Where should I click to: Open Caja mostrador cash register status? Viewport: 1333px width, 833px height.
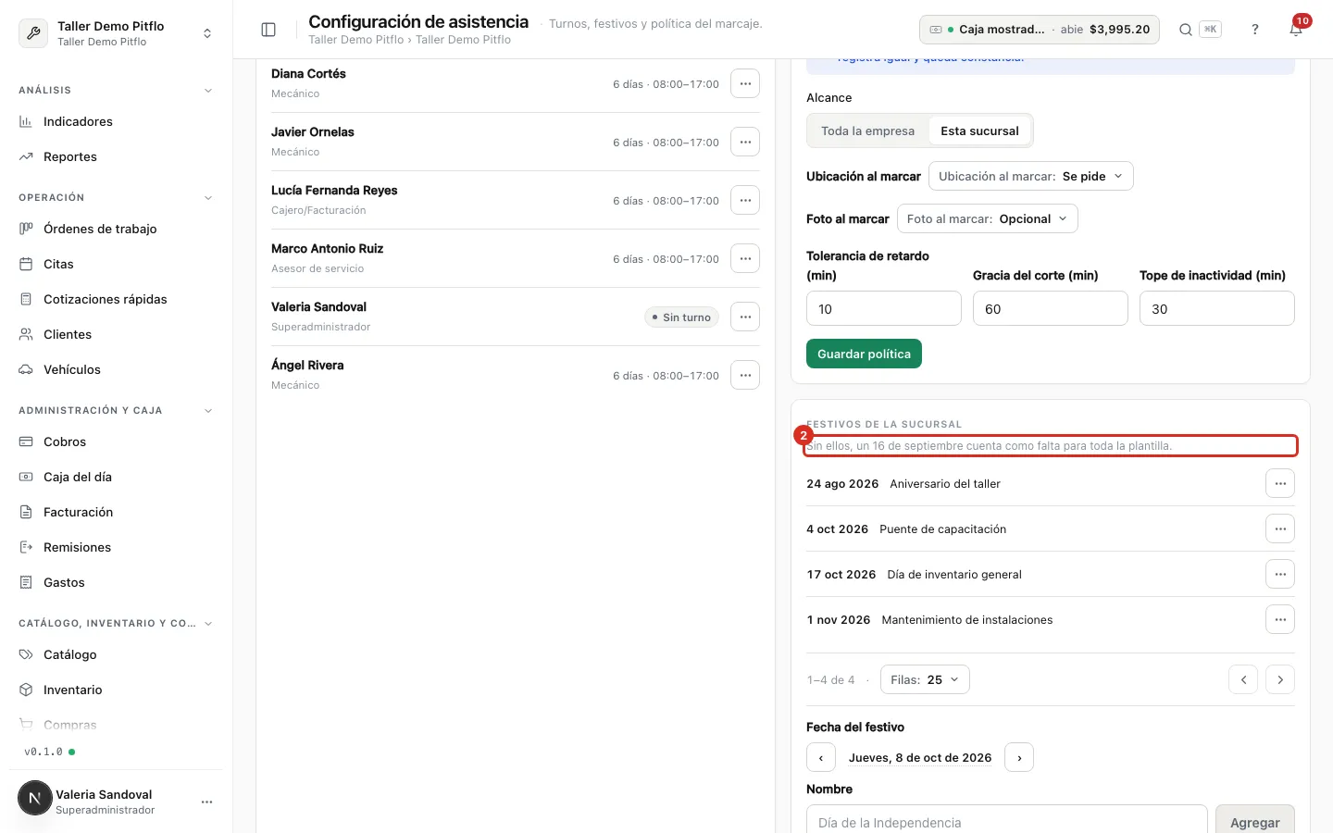(x=1039, y=30)
